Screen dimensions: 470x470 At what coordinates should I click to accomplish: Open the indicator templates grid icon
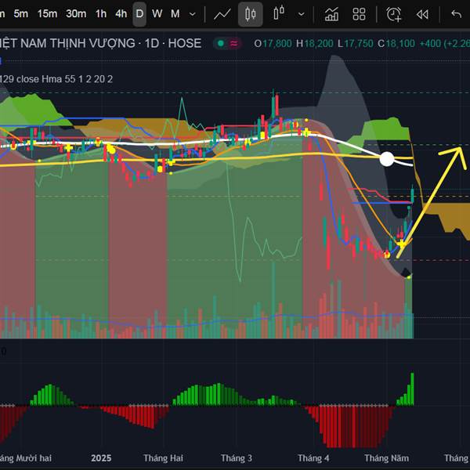point(359,13)
